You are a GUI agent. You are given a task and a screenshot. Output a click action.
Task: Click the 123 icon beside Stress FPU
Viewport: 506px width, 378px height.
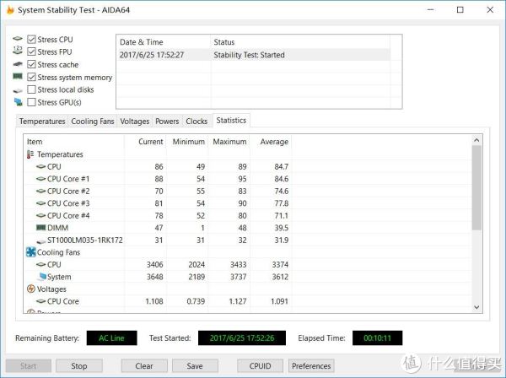coord(18,50)
